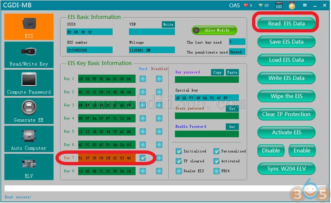Click the Disable button
Screen dimensions: 331x203
[271, 151]
